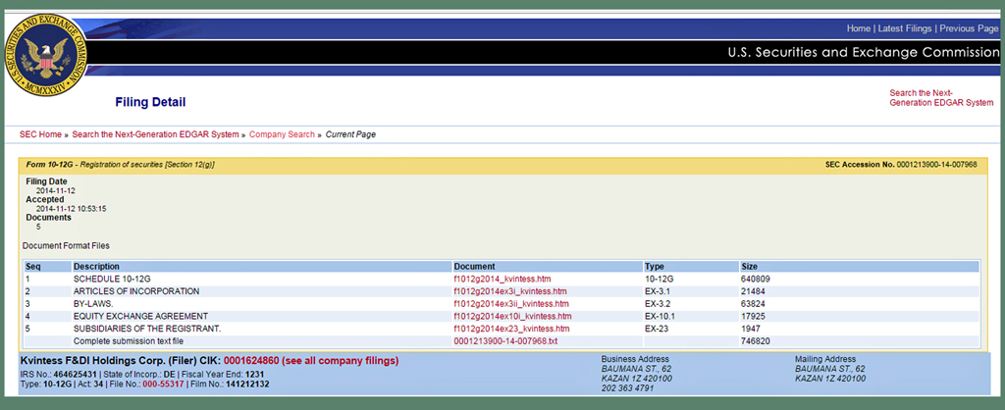Click CIK number 0001624860 link
This screenshot has height=410, width=1005.
point(250,361)
